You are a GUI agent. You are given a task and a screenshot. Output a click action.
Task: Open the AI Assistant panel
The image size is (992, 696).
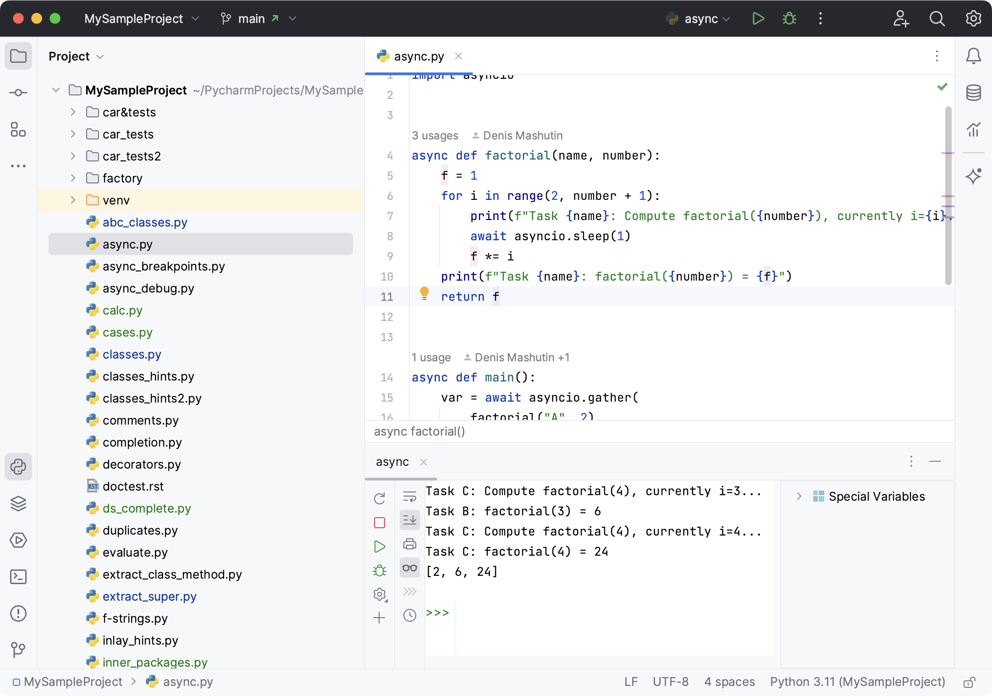pyautogui.click(x=973, y=177)
